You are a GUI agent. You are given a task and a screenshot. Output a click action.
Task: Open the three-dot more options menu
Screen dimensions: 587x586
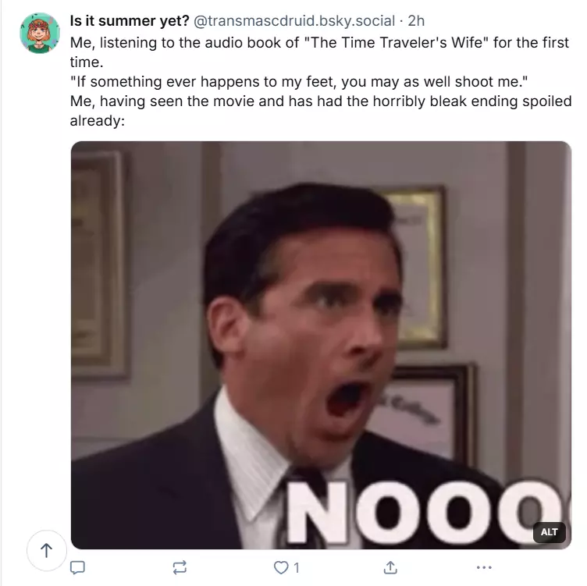(x=484, y=568)
